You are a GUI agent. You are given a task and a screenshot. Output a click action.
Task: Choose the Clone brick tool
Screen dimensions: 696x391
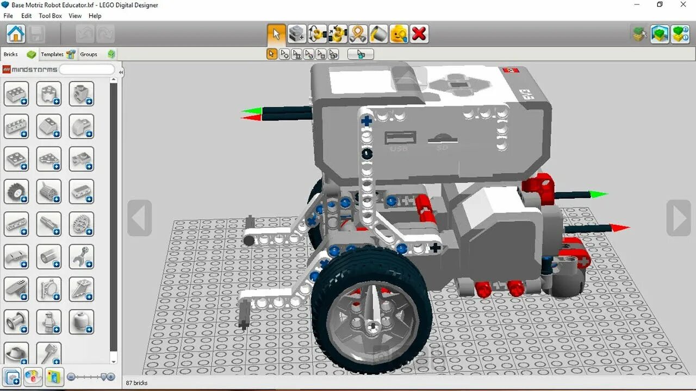[x=297, y=34]
